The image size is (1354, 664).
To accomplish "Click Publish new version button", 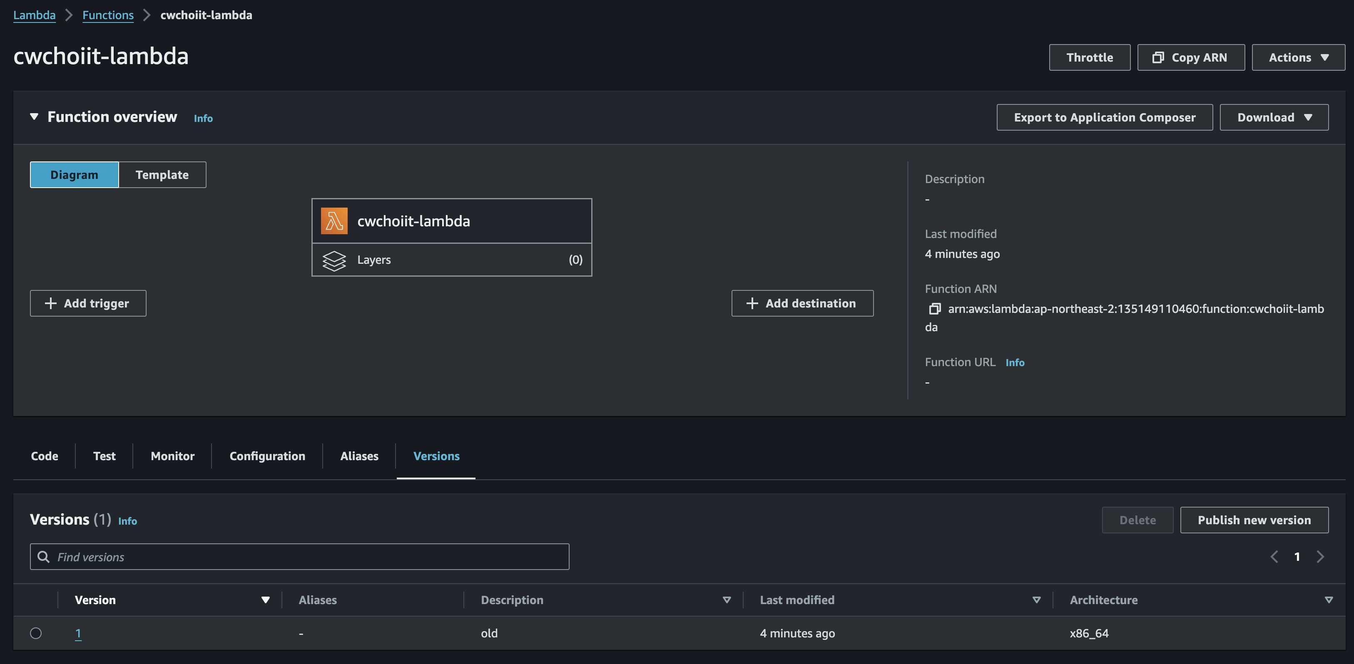I will click(1254, 520).
